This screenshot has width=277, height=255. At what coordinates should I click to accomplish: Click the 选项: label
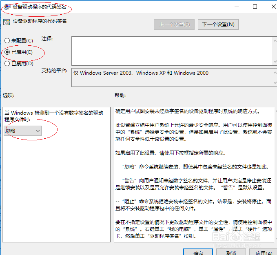coord(8,95)
